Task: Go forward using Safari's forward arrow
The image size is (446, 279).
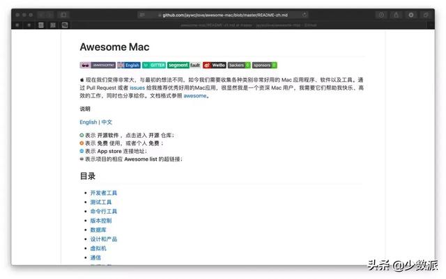Action: pyautogui.click(x=49, y=15)
